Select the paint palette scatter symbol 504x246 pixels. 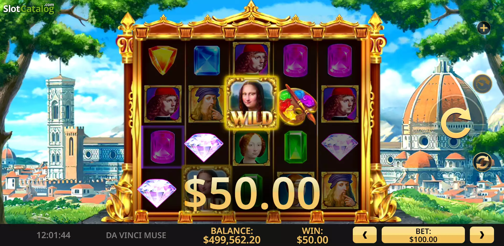[x=297, y=104]
